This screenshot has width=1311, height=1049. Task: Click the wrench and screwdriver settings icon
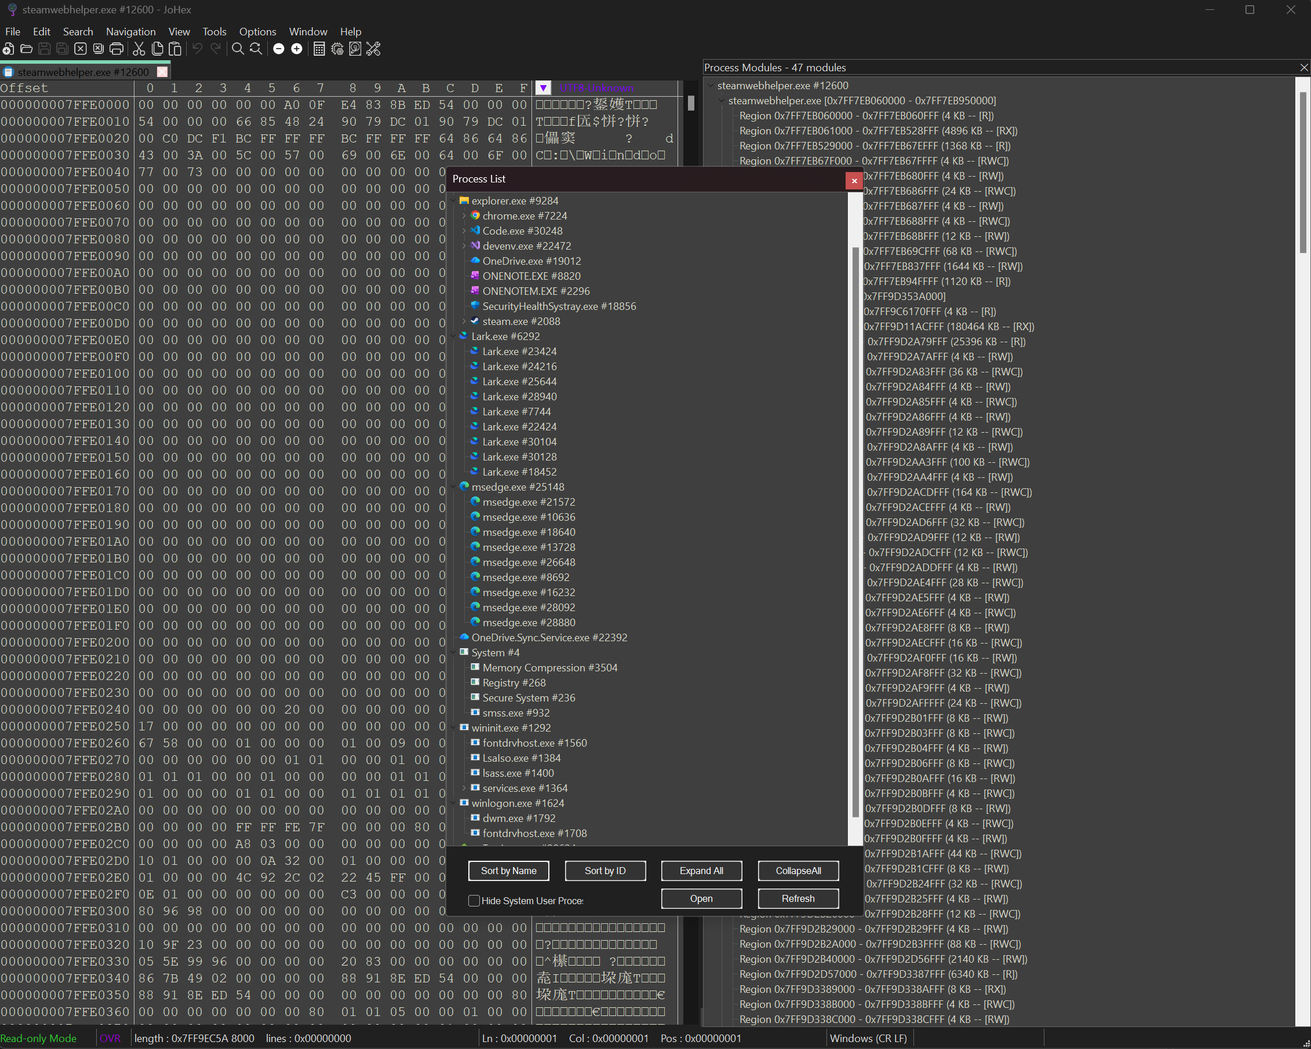(x=373, y=49)
